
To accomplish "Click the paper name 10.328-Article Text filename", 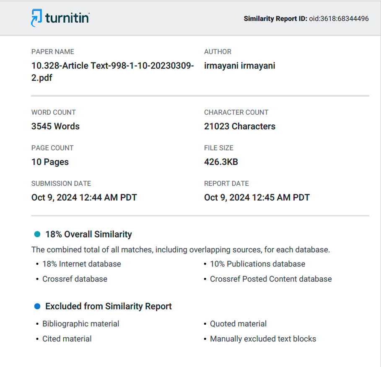I will [x=112, y=72].
